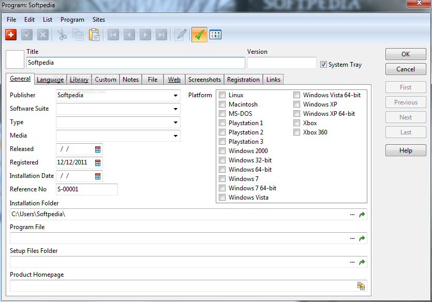Open Setup Files Folder with green arrow
Image resolution: width=432 pixels, height=302 pixels.
(x=362, y=262)
